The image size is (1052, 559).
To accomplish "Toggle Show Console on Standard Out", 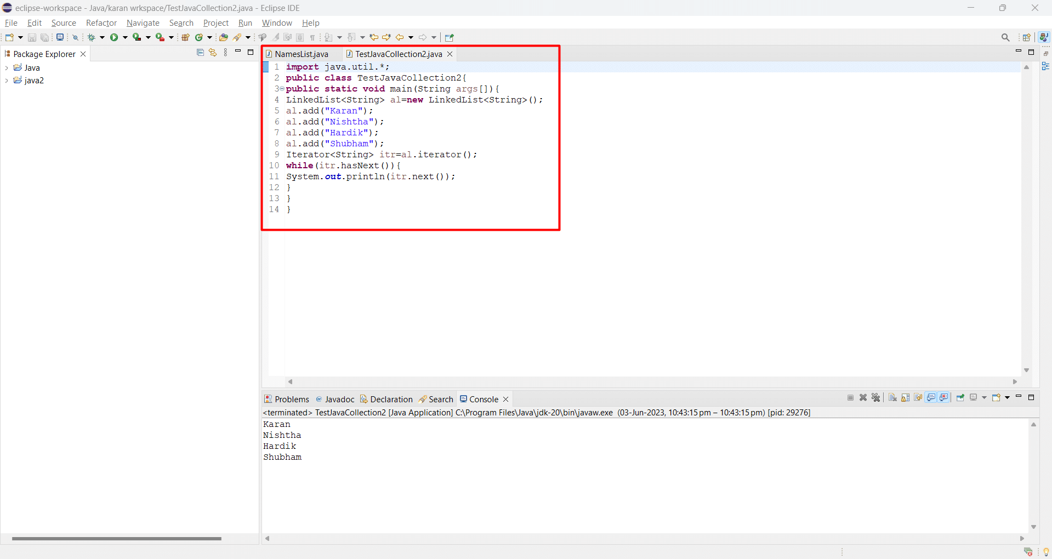I will click(x=931, y=397).
